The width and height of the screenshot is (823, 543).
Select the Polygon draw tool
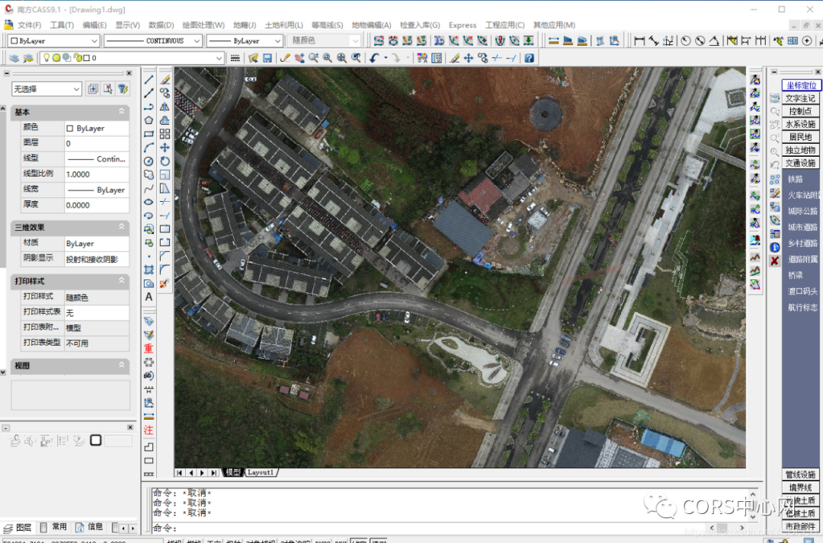149,120
